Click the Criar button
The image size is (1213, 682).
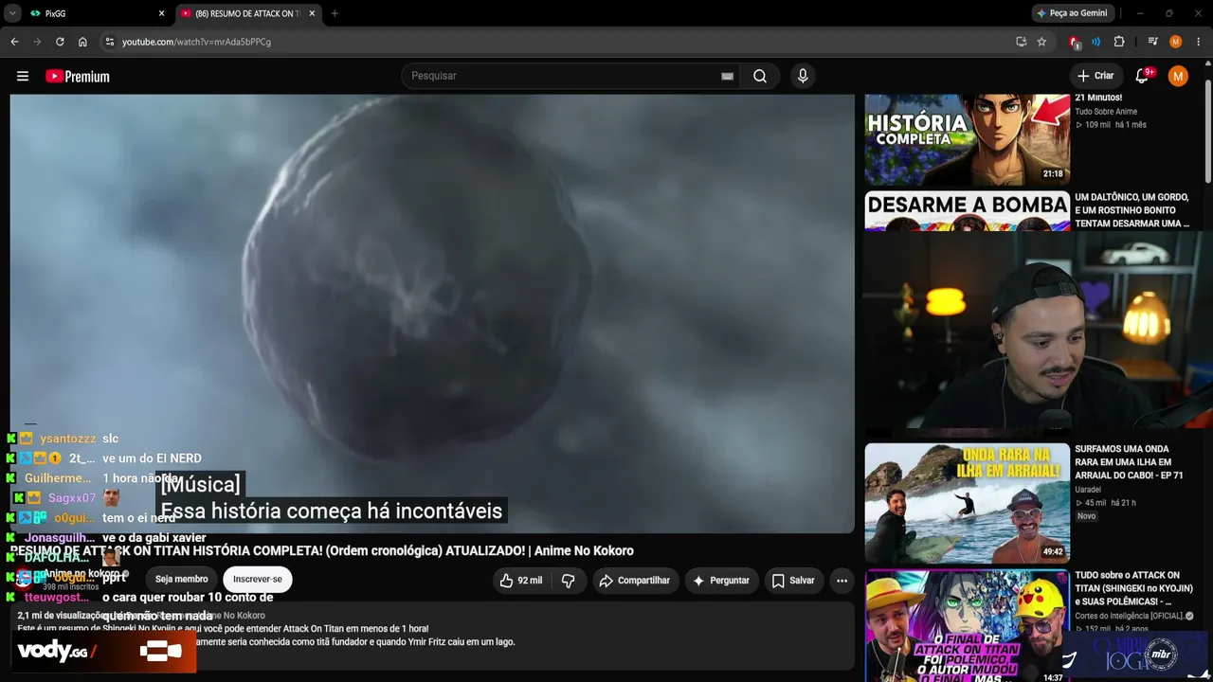[1095, 76]
